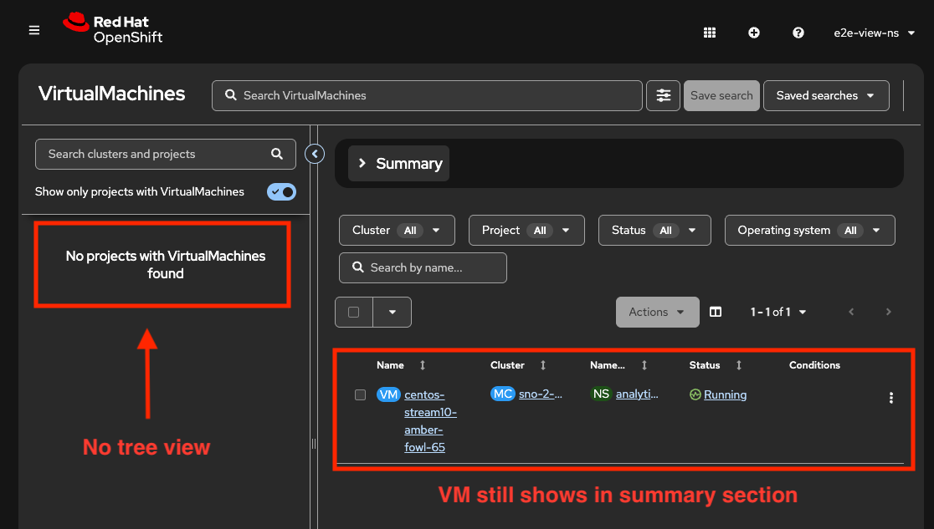Open the bulk select dropdown caret
The width and height of the screenshot is (934, 529).
[x=392, y=312]
